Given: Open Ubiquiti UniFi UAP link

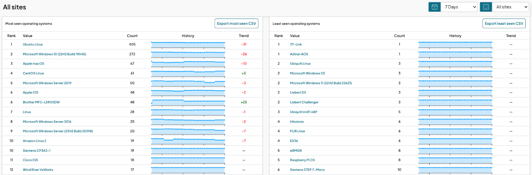Looking at the screenshot, I should click(x=304, y=112).
